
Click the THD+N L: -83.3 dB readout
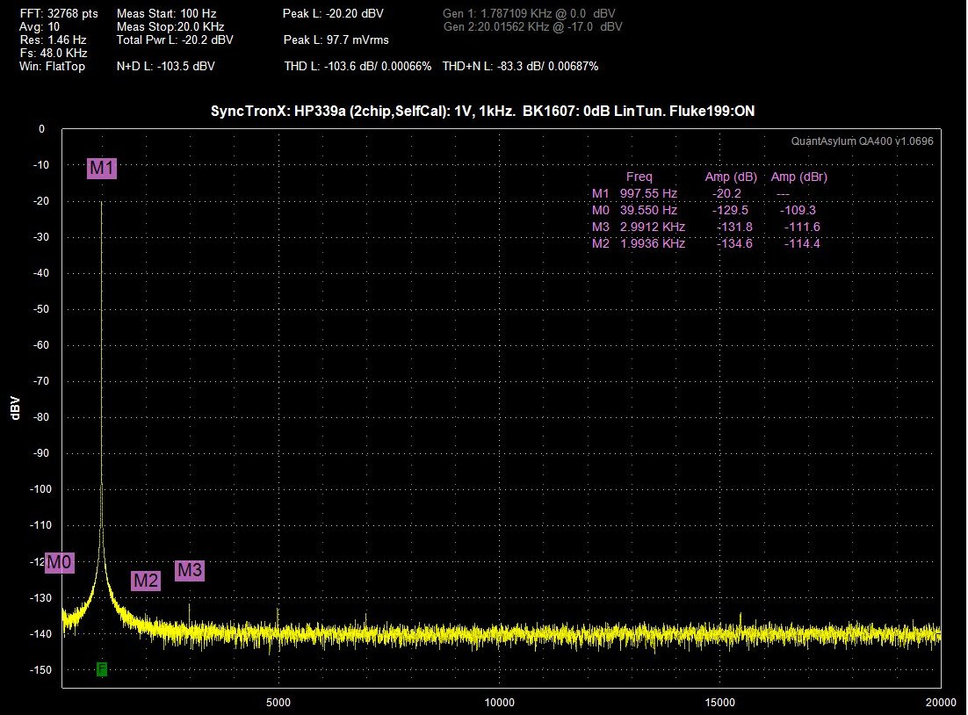(520, 66)
